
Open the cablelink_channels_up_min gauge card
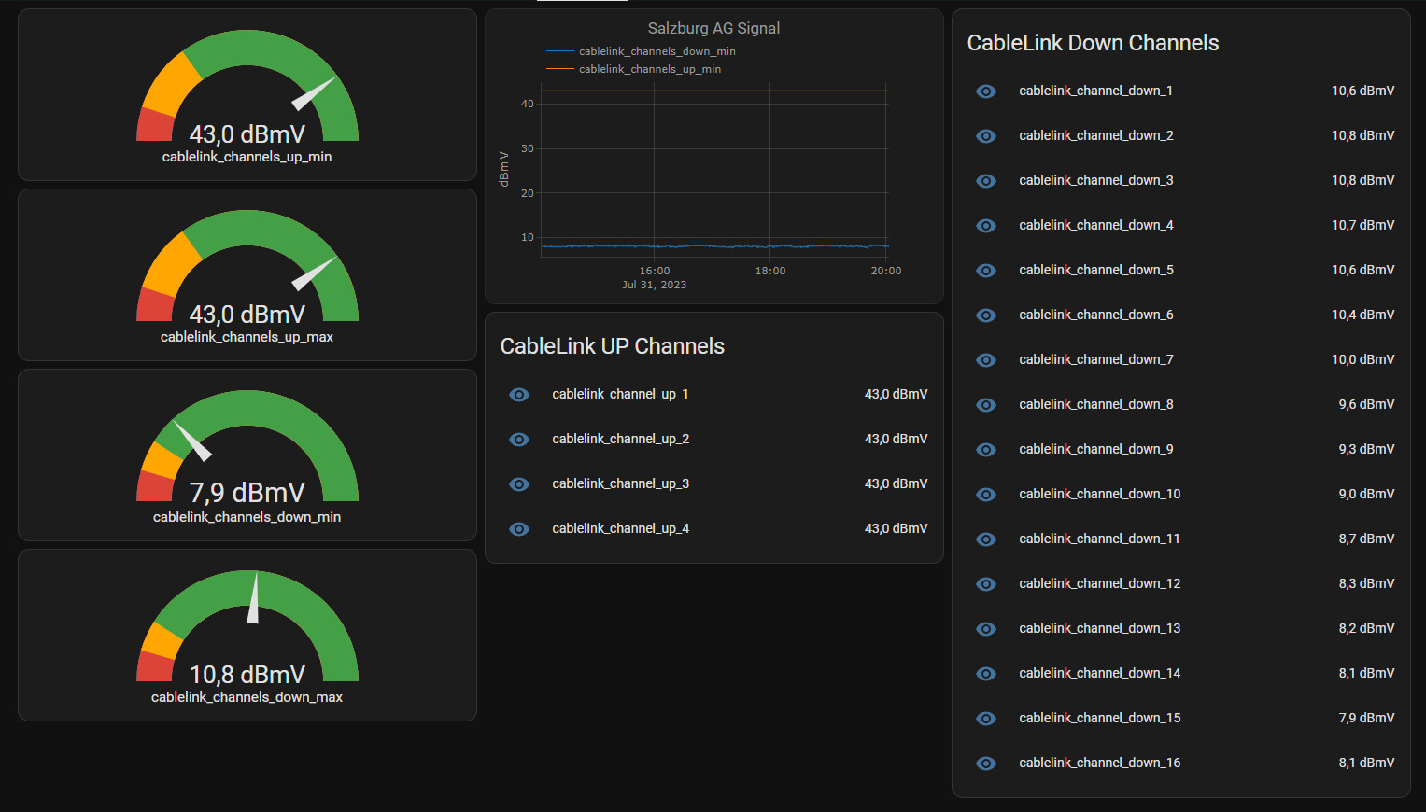(x=247, y=95)
